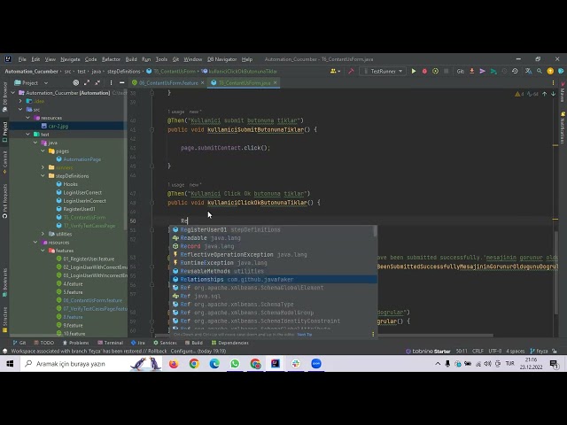This screenshot has width=567, height=425.
Task: Expand all icon in Project panel
Action: coord(87,82)
